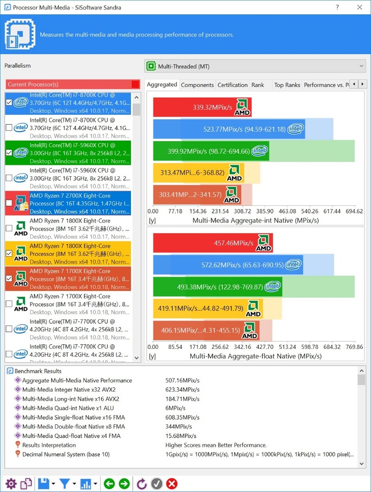This screenshot has width=371, height=492.
Task: Expand the chart icon's dropdown arrow
Action: click(x=95, y=484)
